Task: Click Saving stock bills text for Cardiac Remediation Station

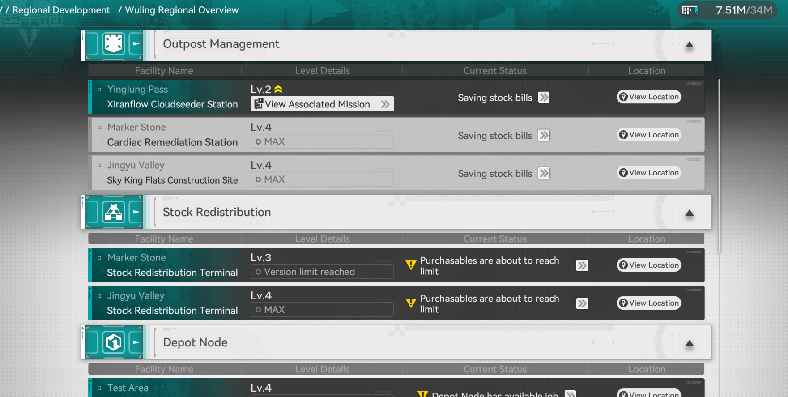Action: [495, 136]
